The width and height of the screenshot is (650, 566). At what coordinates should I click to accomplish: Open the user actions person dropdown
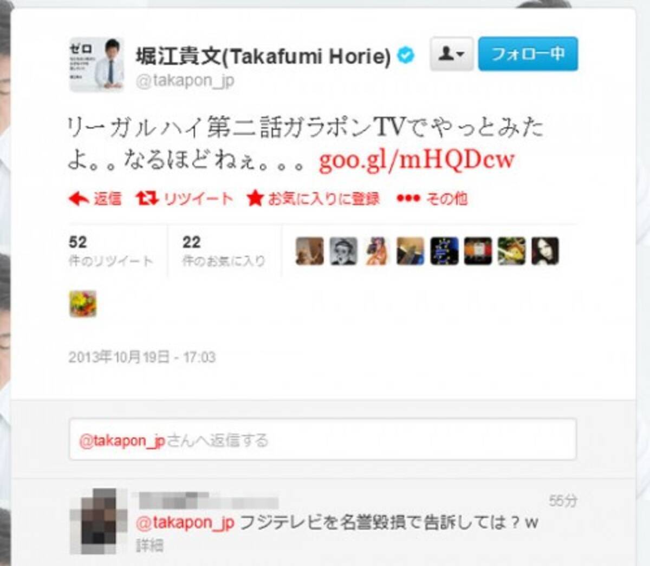tap(451, 54)
